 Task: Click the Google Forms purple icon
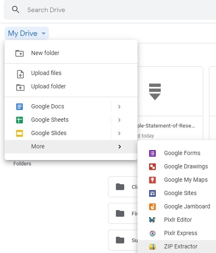click(x=152, y=153)
